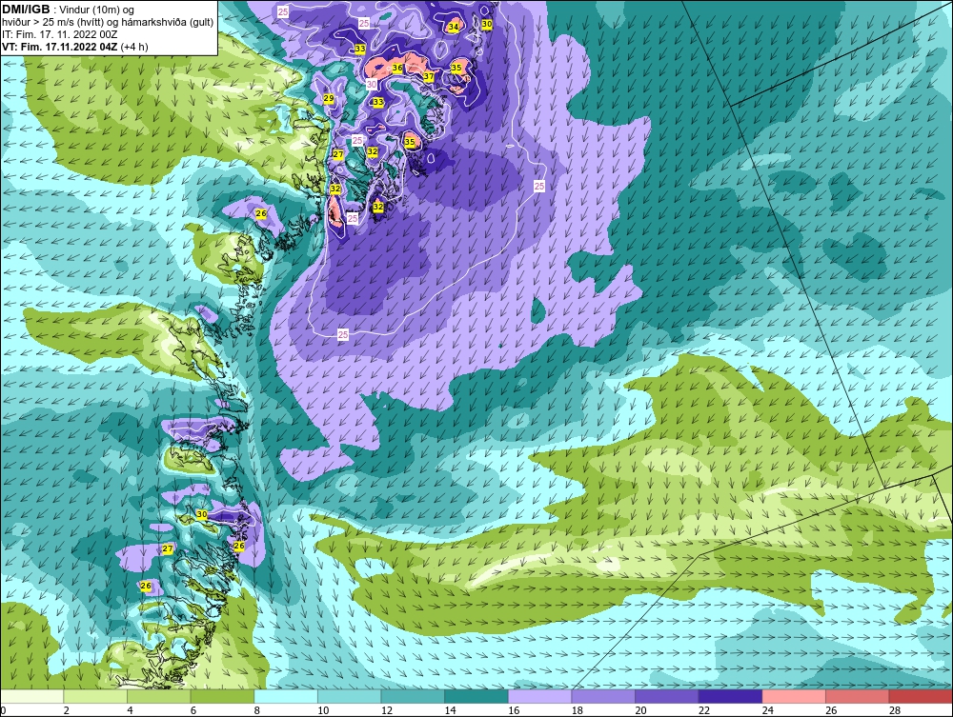Click the legend scale value 14
953x717 pixels.
coord(450,710)
